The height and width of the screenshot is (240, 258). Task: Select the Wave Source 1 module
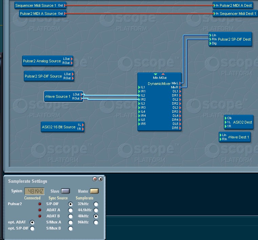(x=58, y=96)
